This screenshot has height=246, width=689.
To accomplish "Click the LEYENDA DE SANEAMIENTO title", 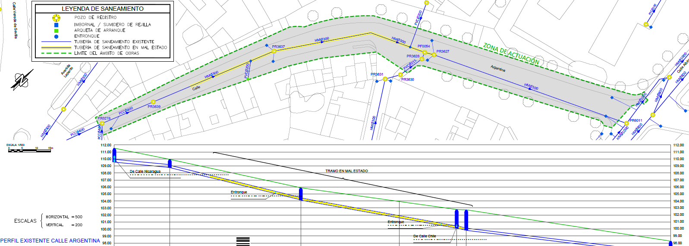I will click(103, 9).
